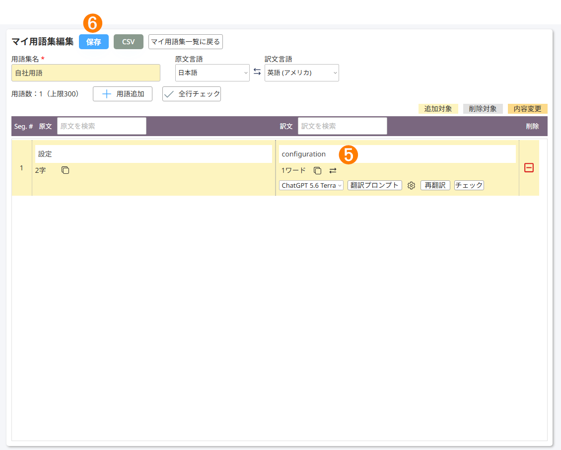The image size is (561, 450).
Task: Click the blue 保存 save button
Action: coord(94,42)
